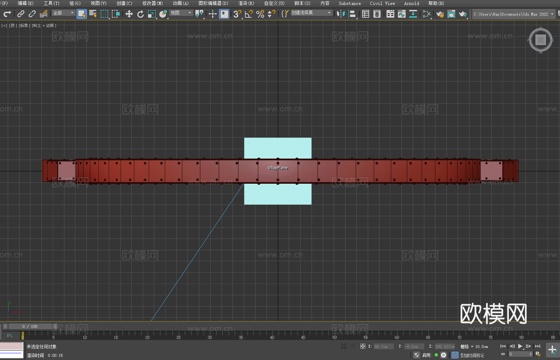Click the 标准 viewport shading label
Screen dimensions: 560x360
[24, 25]
